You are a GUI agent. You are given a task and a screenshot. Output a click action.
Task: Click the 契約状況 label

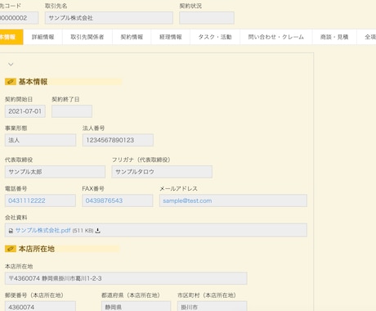click(190, 6)
